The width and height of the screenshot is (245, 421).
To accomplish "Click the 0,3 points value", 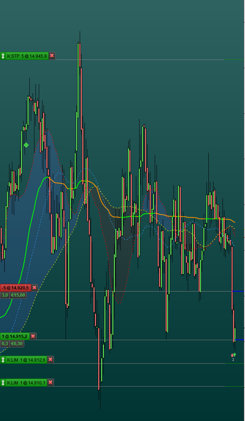I will [x=5, y=343].
